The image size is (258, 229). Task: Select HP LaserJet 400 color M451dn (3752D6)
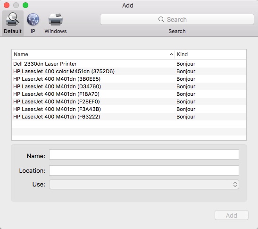[x=129, y=71]
